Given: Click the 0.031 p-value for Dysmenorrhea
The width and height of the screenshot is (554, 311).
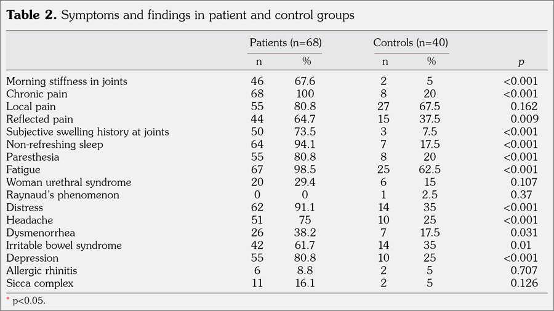Looking at the screenshot, I should coord(525,233).
